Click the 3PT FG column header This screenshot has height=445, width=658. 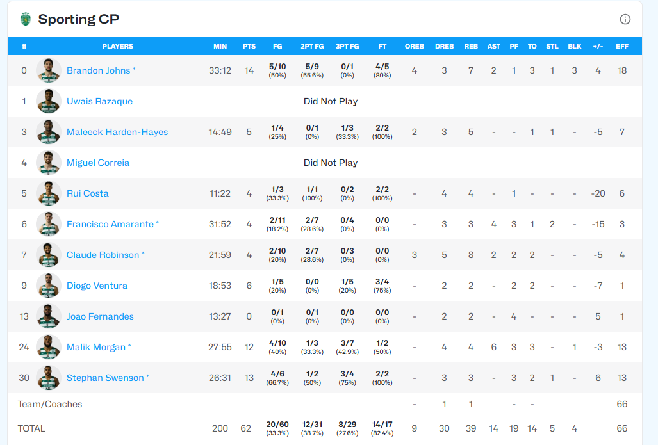tap(347, 46)
